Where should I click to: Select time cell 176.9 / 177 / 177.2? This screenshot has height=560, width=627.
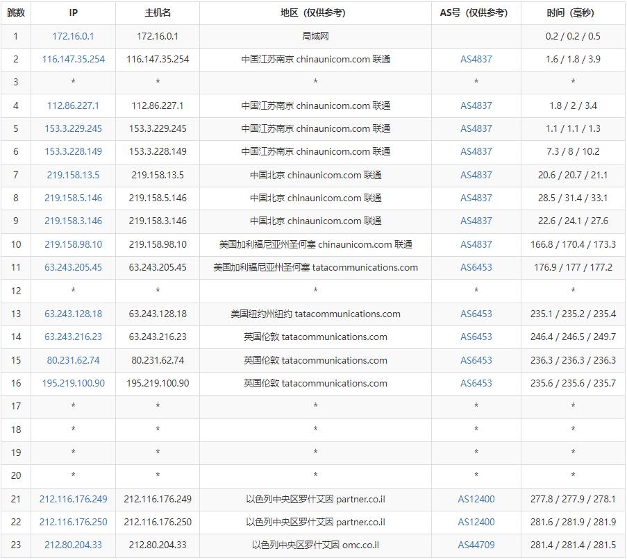click(573, 267)
